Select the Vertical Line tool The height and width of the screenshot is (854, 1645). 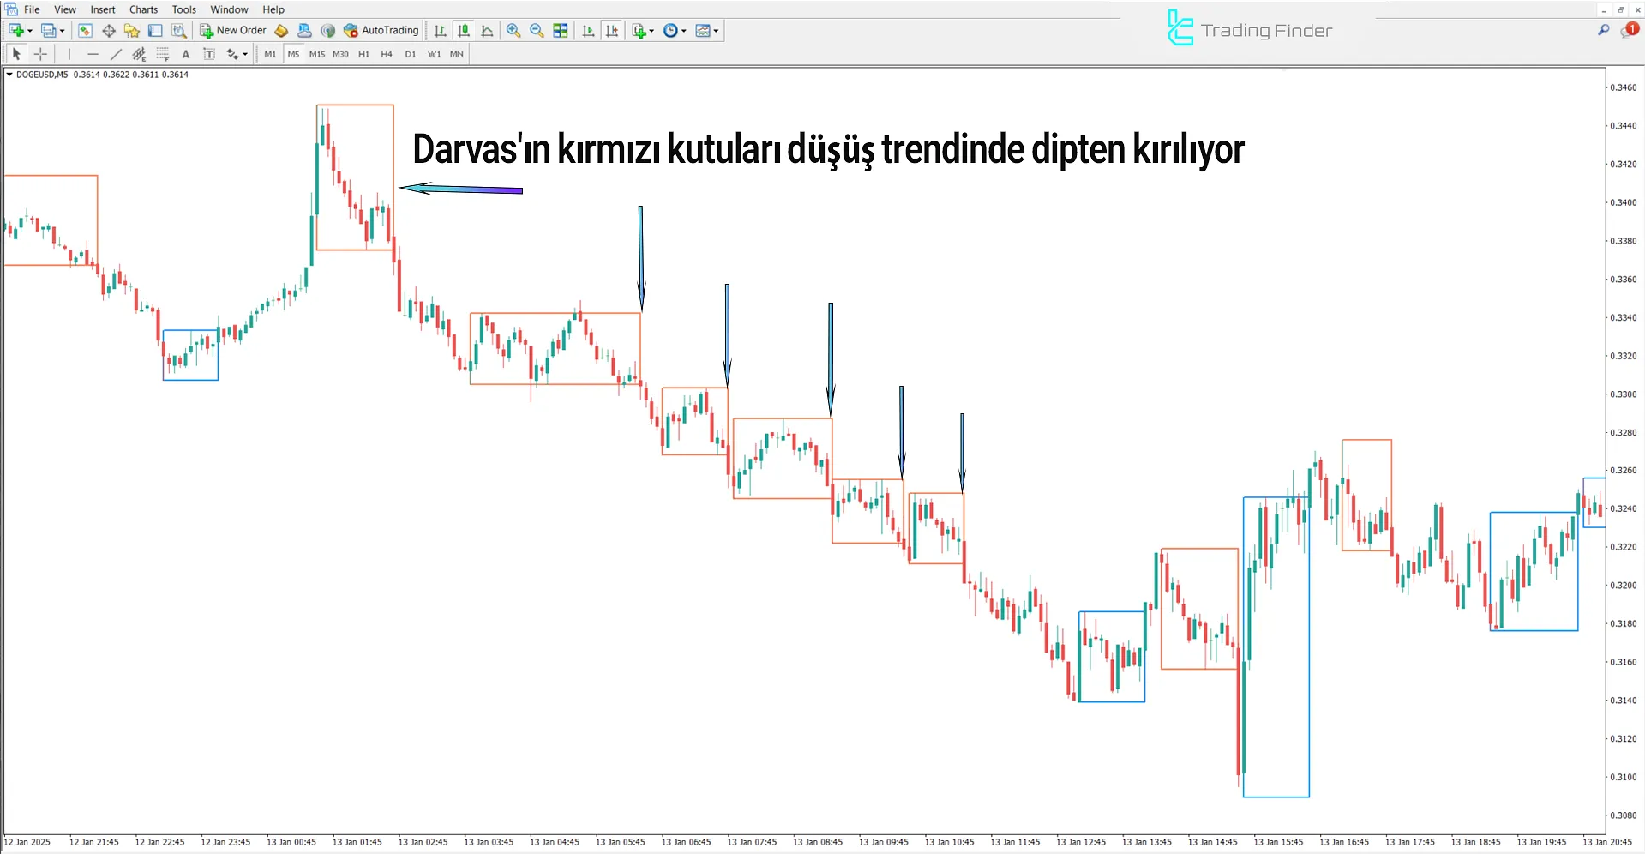point(69,54)
